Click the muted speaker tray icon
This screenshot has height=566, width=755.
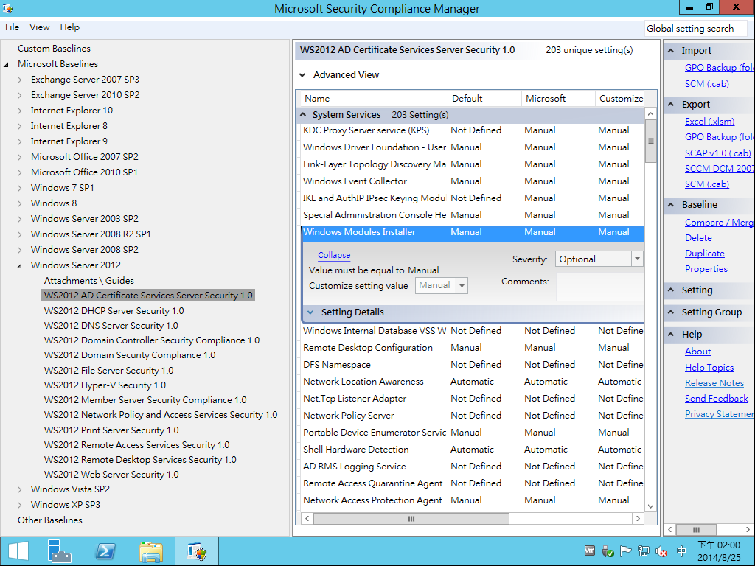(x=661, y=551)
